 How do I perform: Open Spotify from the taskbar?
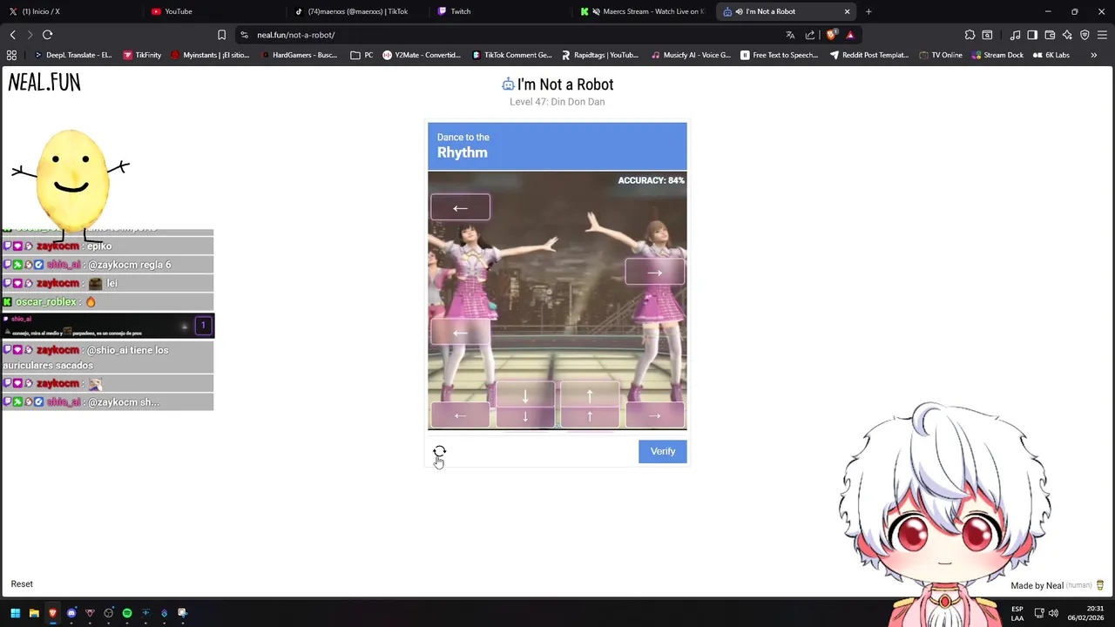pos(127,613)
